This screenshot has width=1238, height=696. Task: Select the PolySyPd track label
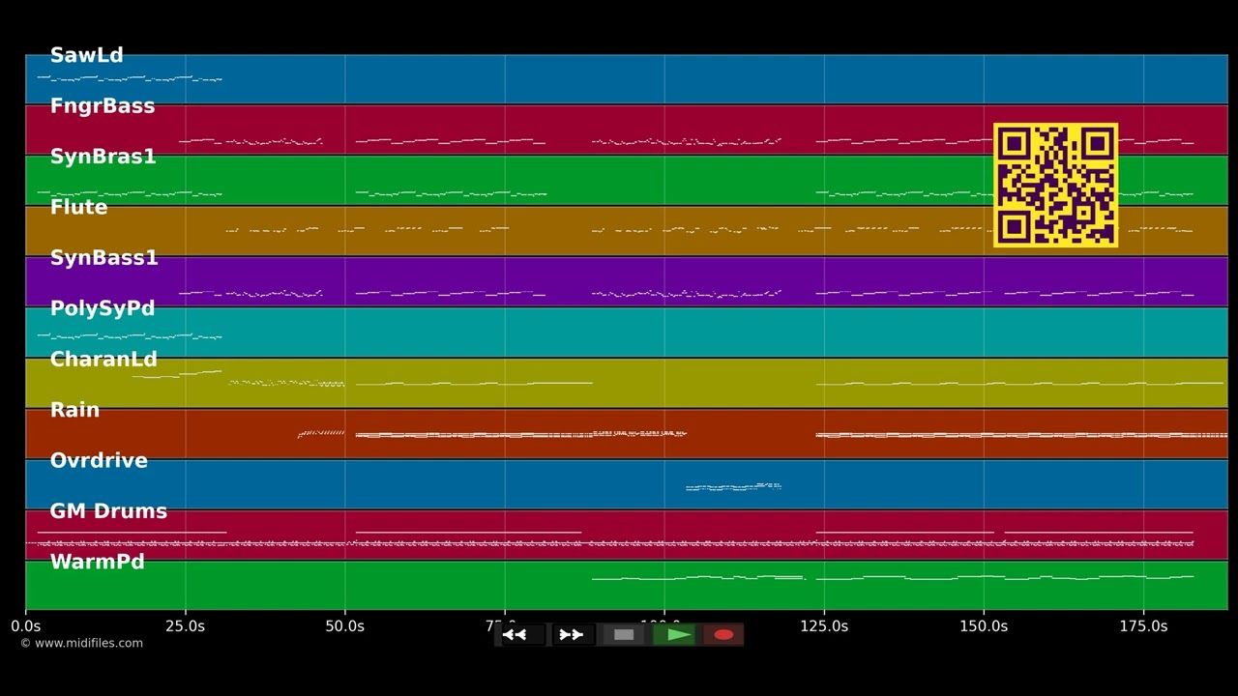[x=102, y=308]
